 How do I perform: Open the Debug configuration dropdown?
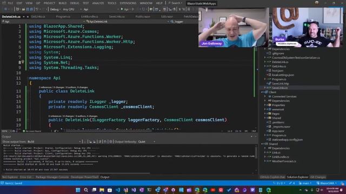[55, 9]
